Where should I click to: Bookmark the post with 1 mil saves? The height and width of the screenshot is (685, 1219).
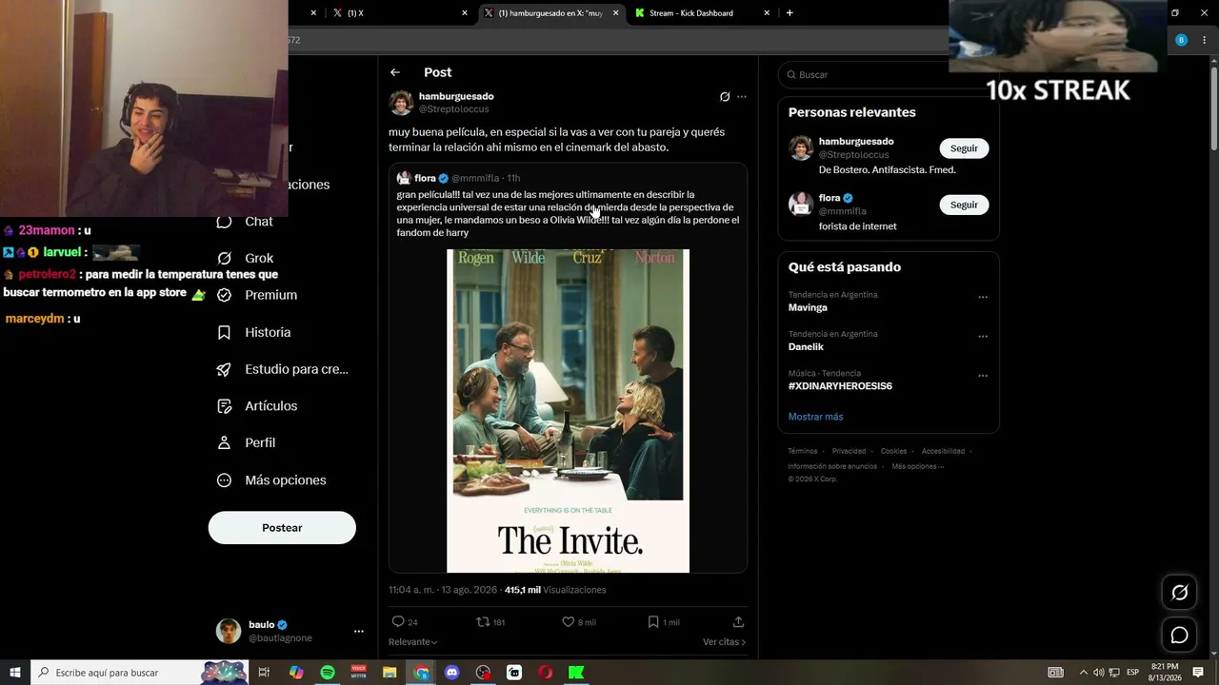tap(663, 622)
